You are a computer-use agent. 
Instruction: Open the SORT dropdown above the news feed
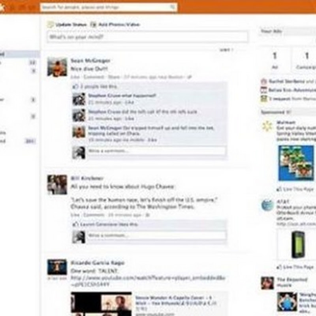[226, 50]
